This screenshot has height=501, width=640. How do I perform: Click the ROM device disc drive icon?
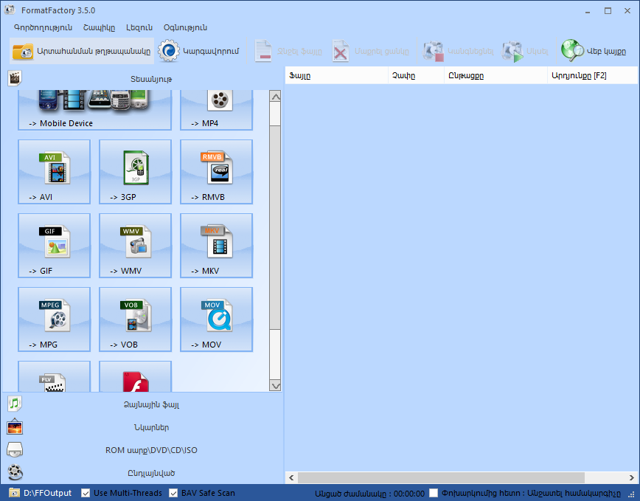pos(15,449)
